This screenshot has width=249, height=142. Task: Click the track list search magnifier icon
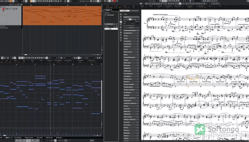click(21, 5)
